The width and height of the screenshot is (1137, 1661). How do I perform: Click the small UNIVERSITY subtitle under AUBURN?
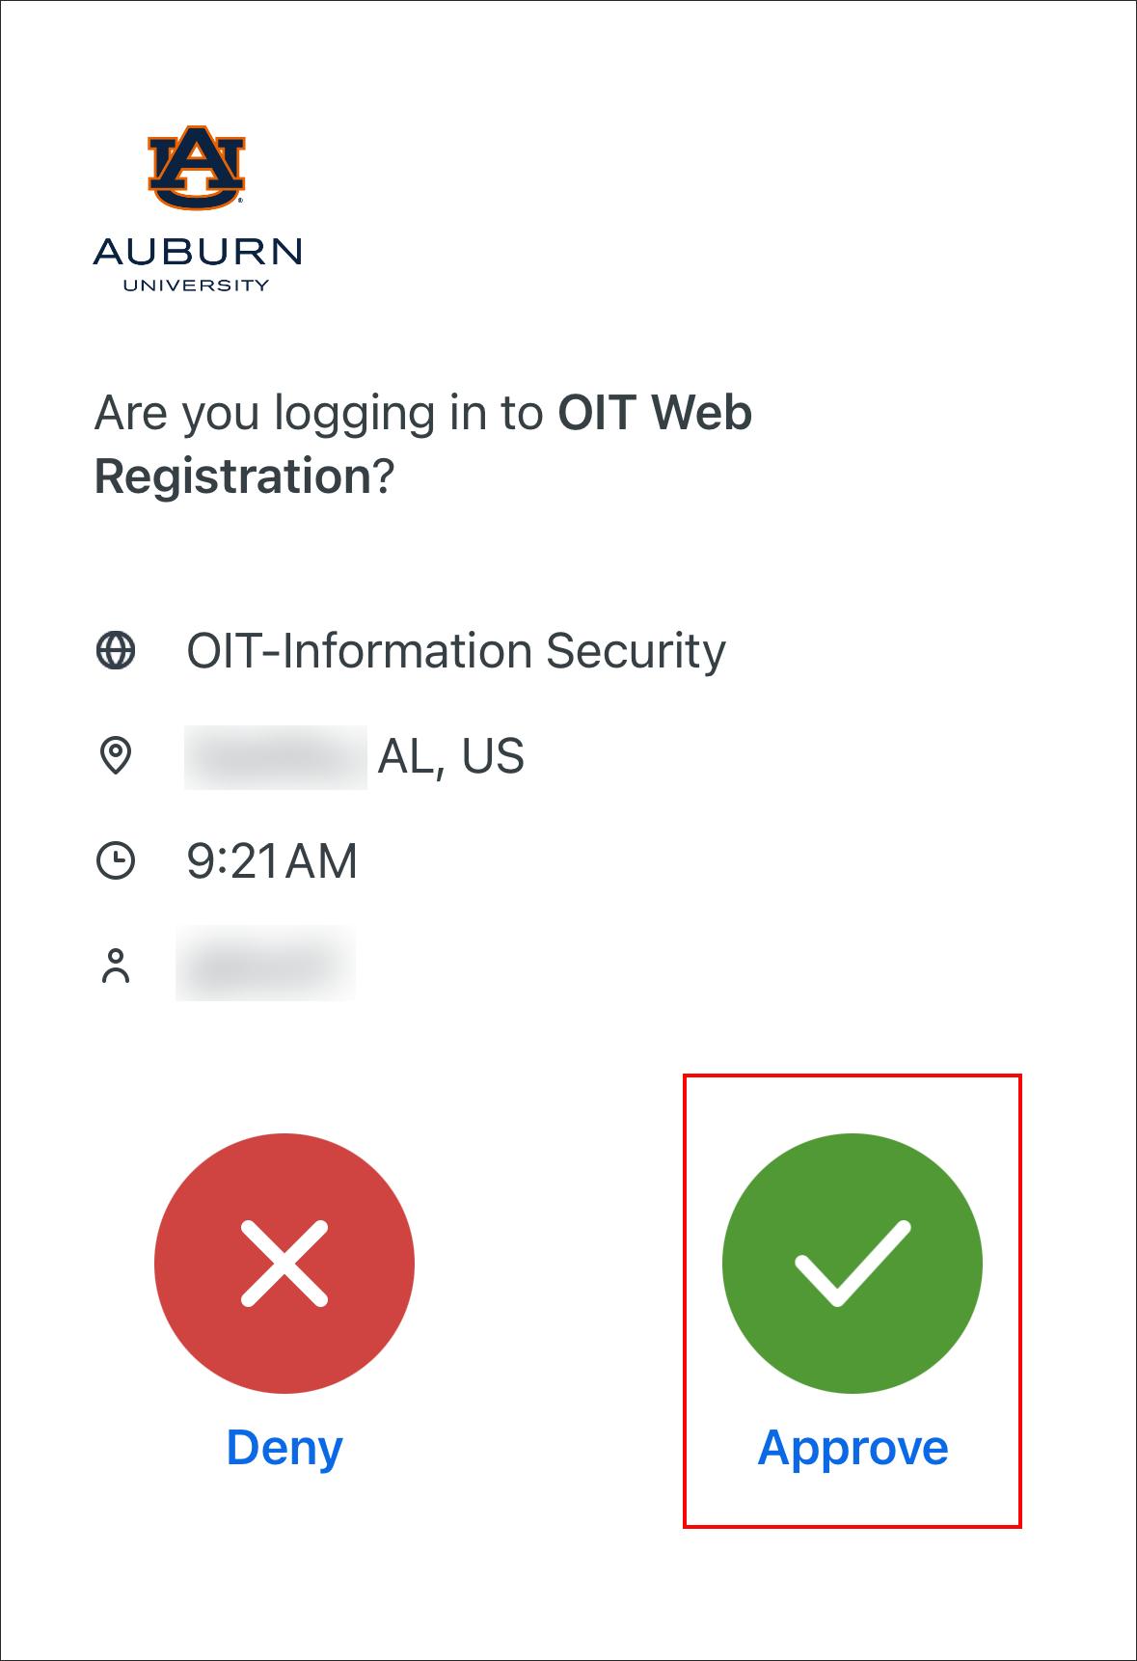coord(197,286)
